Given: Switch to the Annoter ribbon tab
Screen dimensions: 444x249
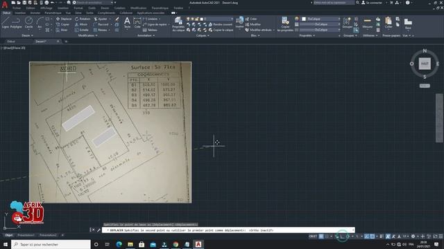Looking at the screenshot, I should [35, 12].
